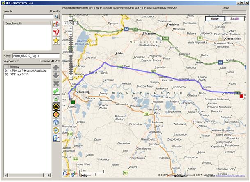
Task: Click the Google logo on map
Action: (x=70, y=173)
